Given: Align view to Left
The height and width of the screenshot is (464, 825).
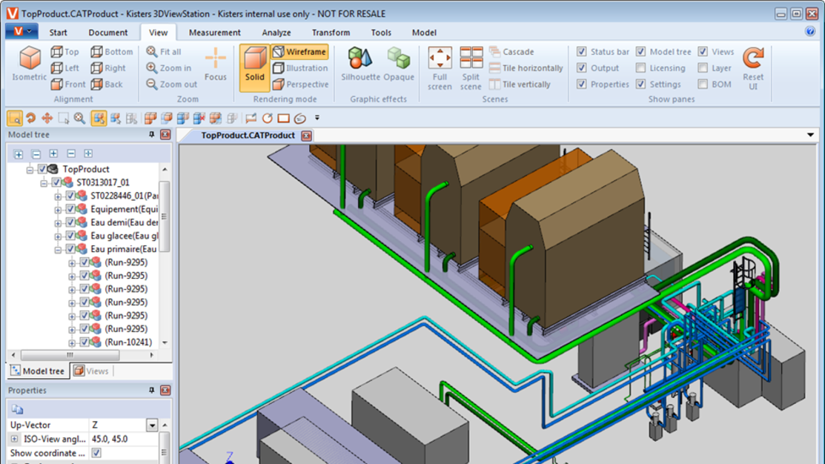Looking at the screenshot, I should (x=65, y=68).
